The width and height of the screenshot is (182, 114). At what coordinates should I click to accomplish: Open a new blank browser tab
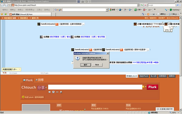click(53, 14)
